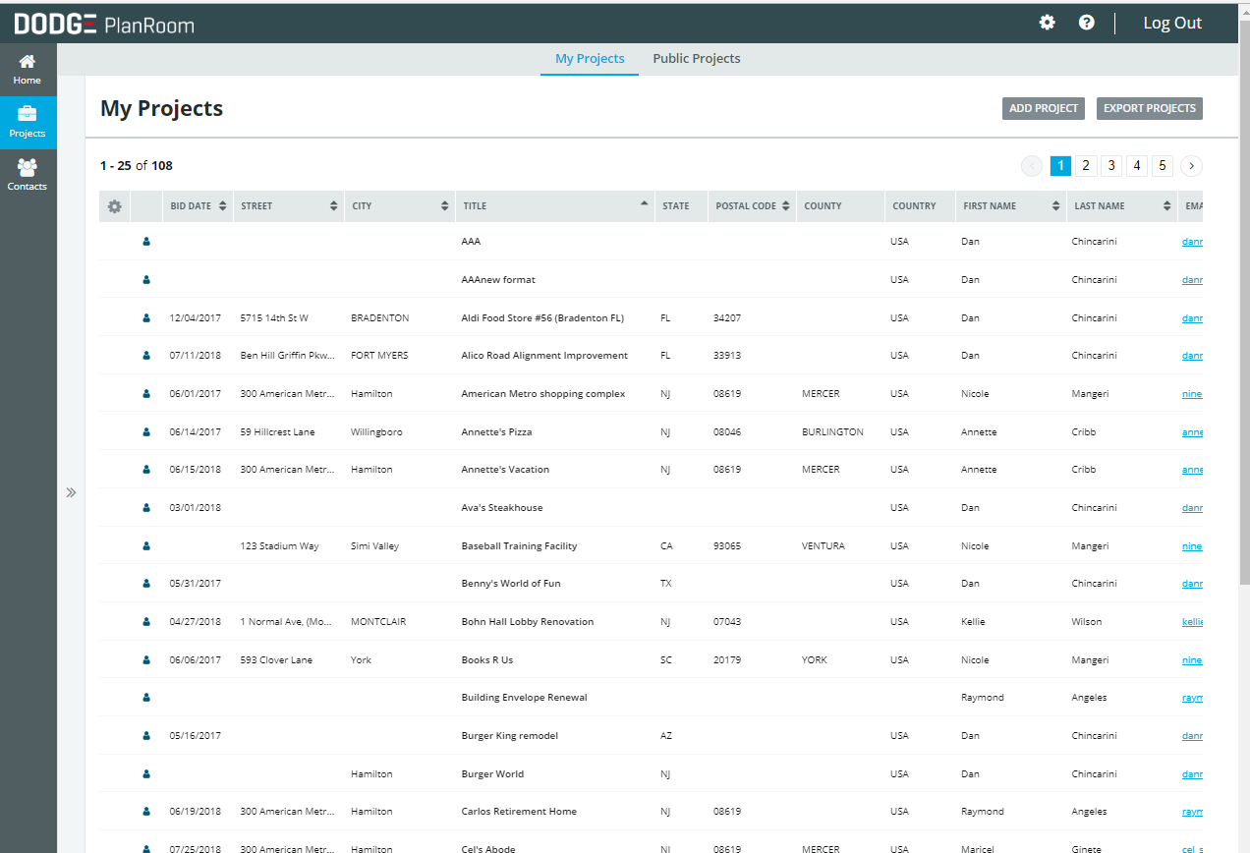Click the contact icon on the AAA row
This screenshot has width=1250, height=853.
145,241
